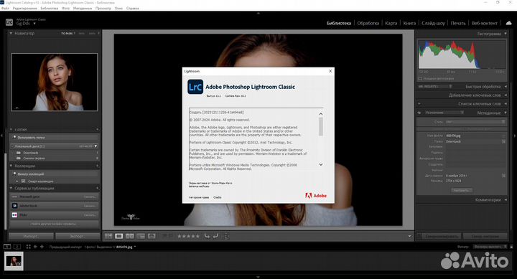Screen dimensions: 517x279
Task: Rotate photo counterclockwise with toolbar arrow
Action: coord(207,236)
